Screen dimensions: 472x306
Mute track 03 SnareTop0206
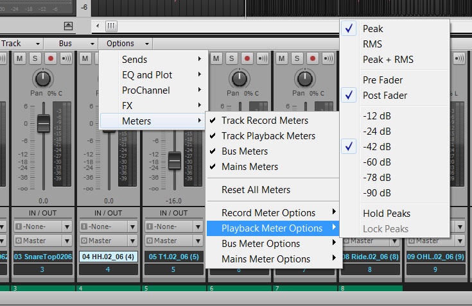[x=19, y=58]
